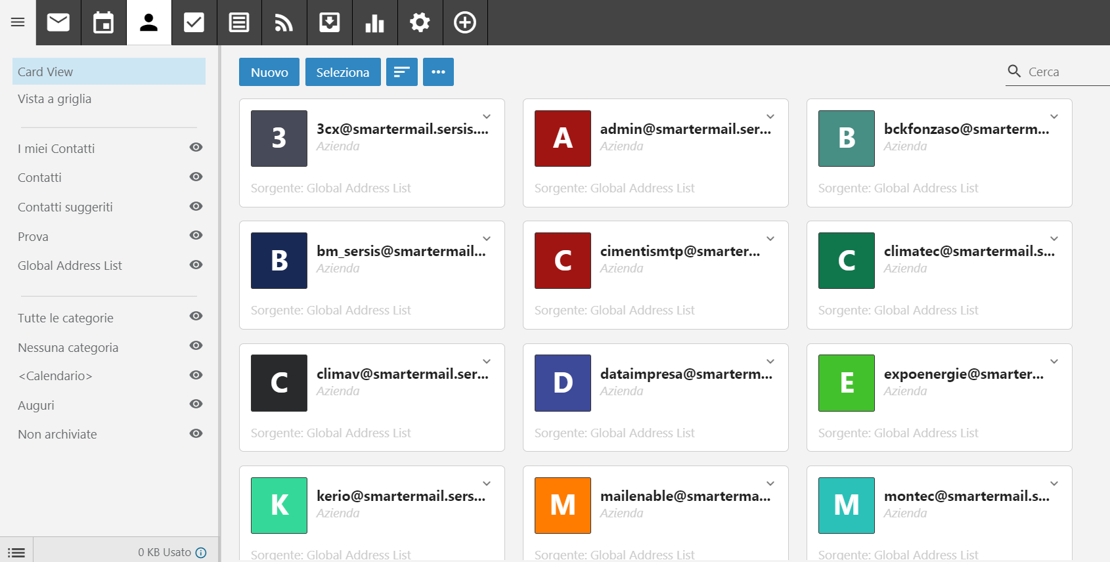Open the Tasks checkmark icon
Viewport: 1110px width, 562px height.
(x=194, y=22)
